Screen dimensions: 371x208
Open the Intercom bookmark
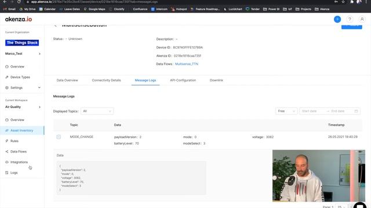pyautogui.click(x=159, y=9)
